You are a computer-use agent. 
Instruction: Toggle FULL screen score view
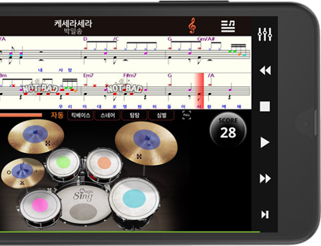(x=186, y=115)
